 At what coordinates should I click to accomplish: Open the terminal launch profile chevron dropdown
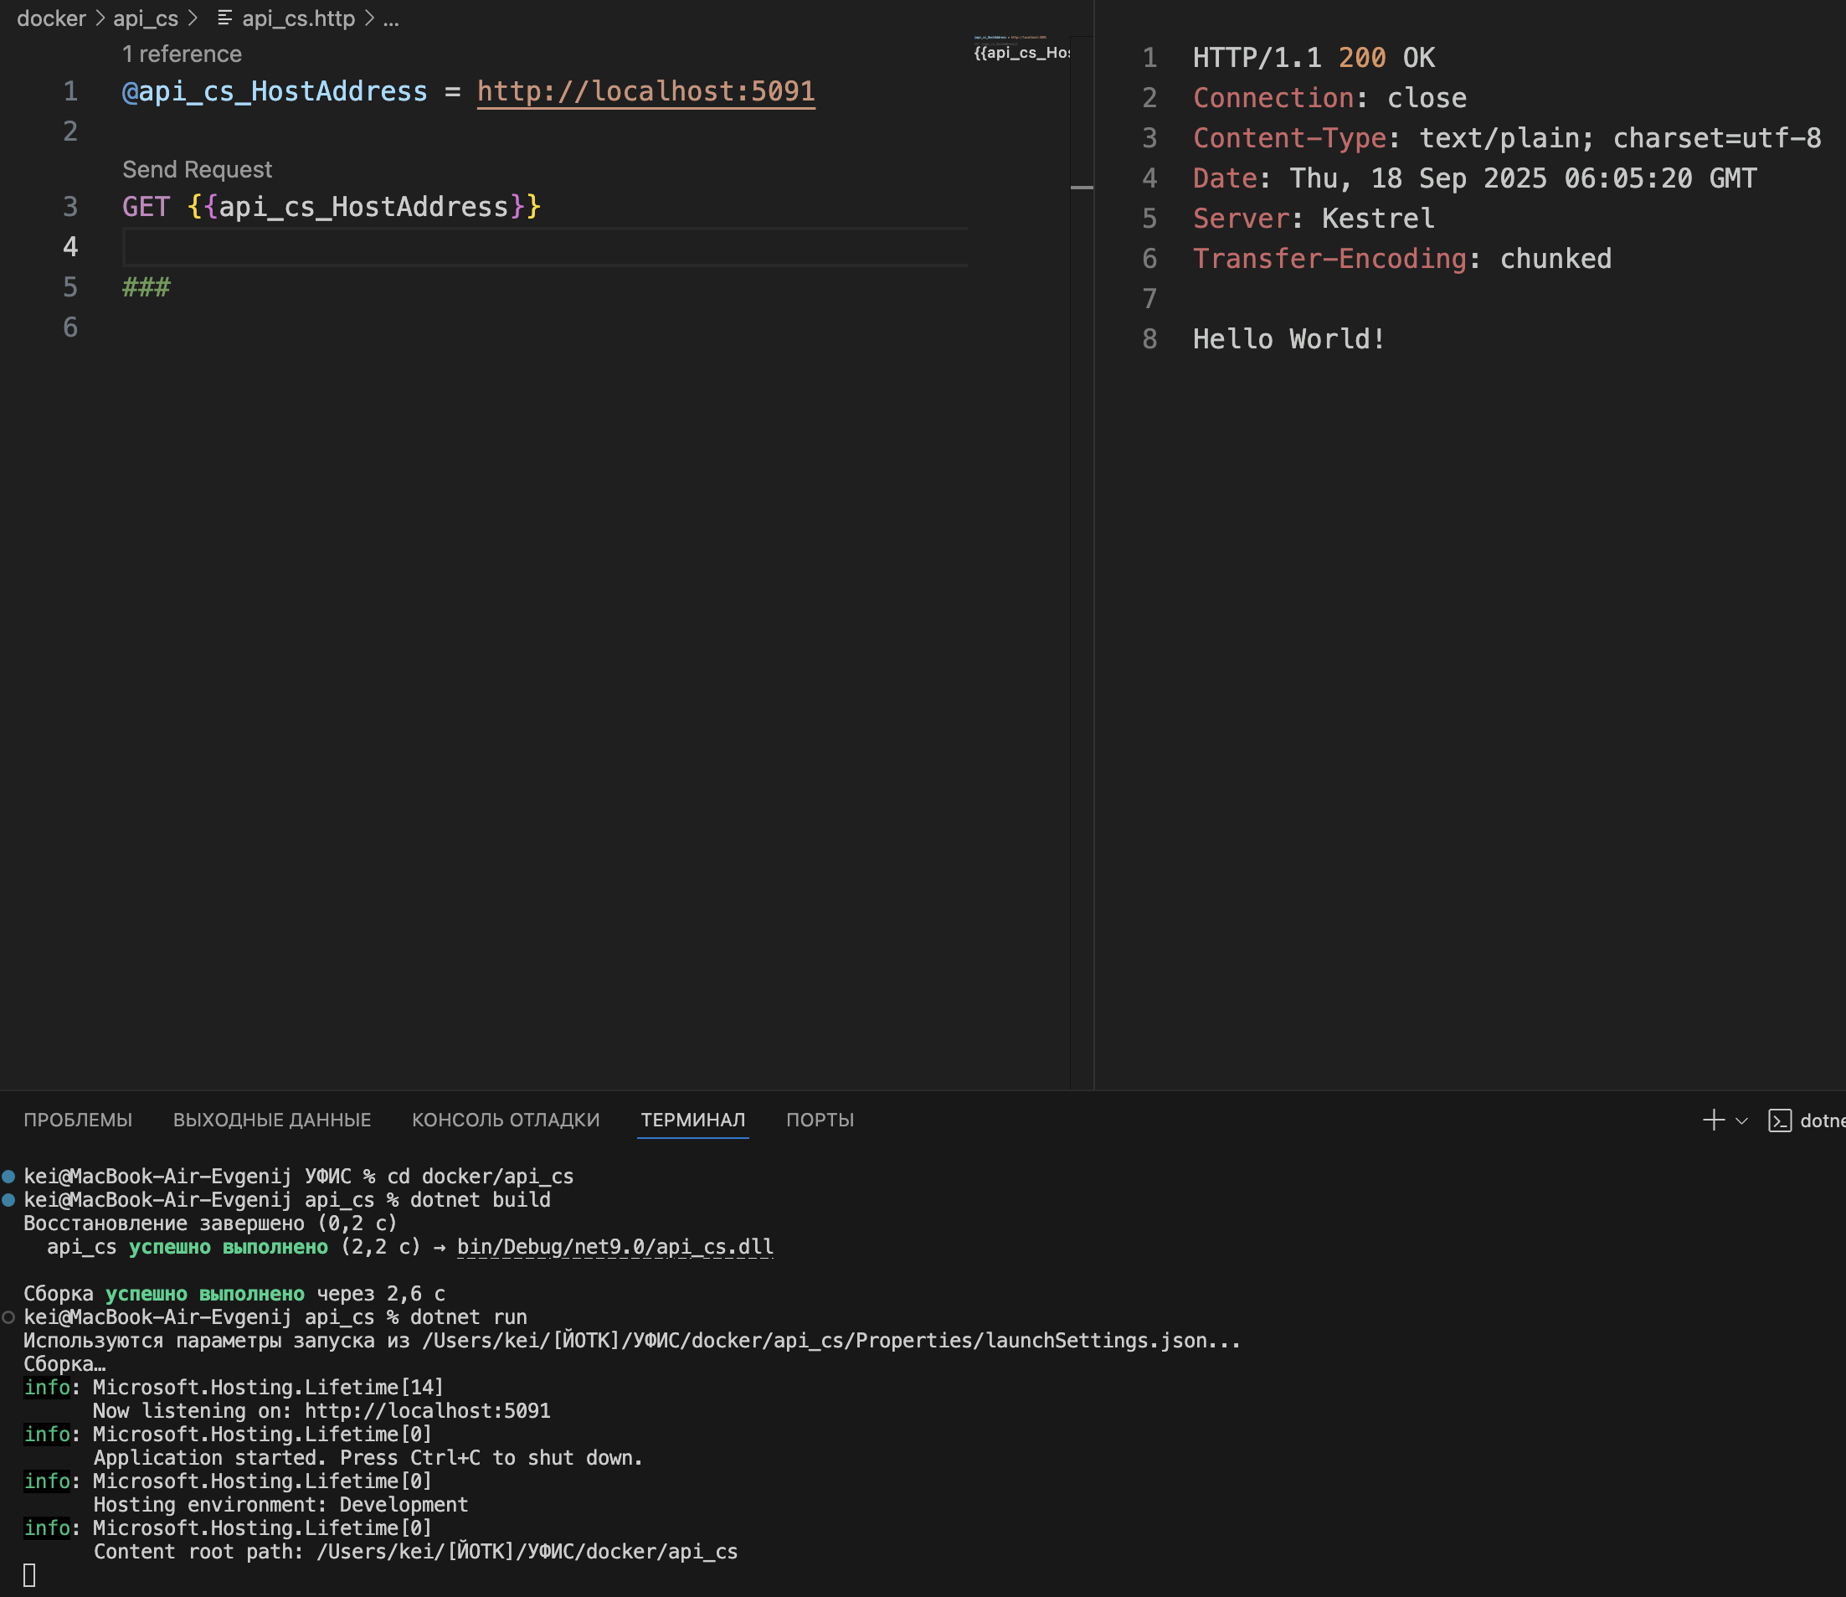point(1741,1121)
